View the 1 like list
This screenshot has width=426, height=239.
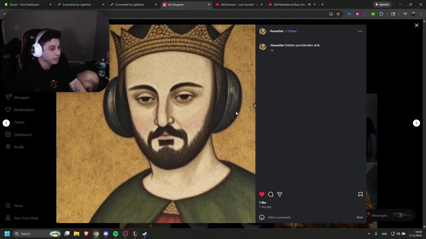pyautogui.click(x=263, y=202)
